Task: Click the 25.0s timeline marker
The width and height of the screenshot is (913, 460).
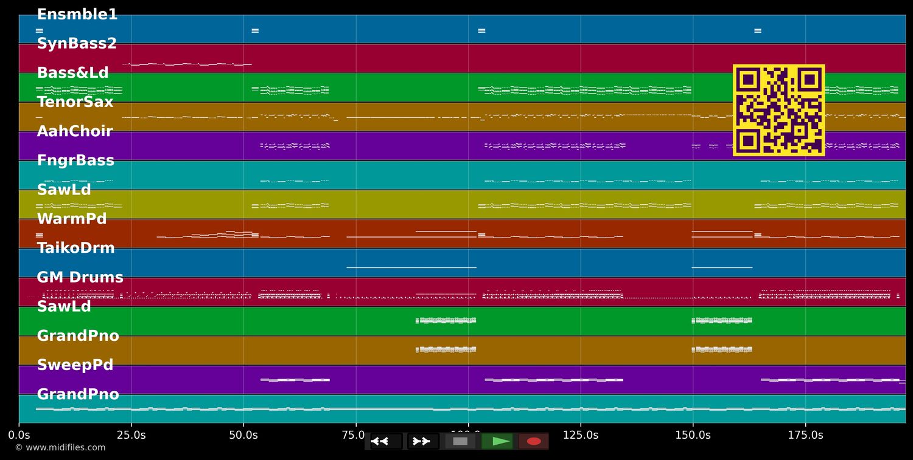Action: (131, 435)
